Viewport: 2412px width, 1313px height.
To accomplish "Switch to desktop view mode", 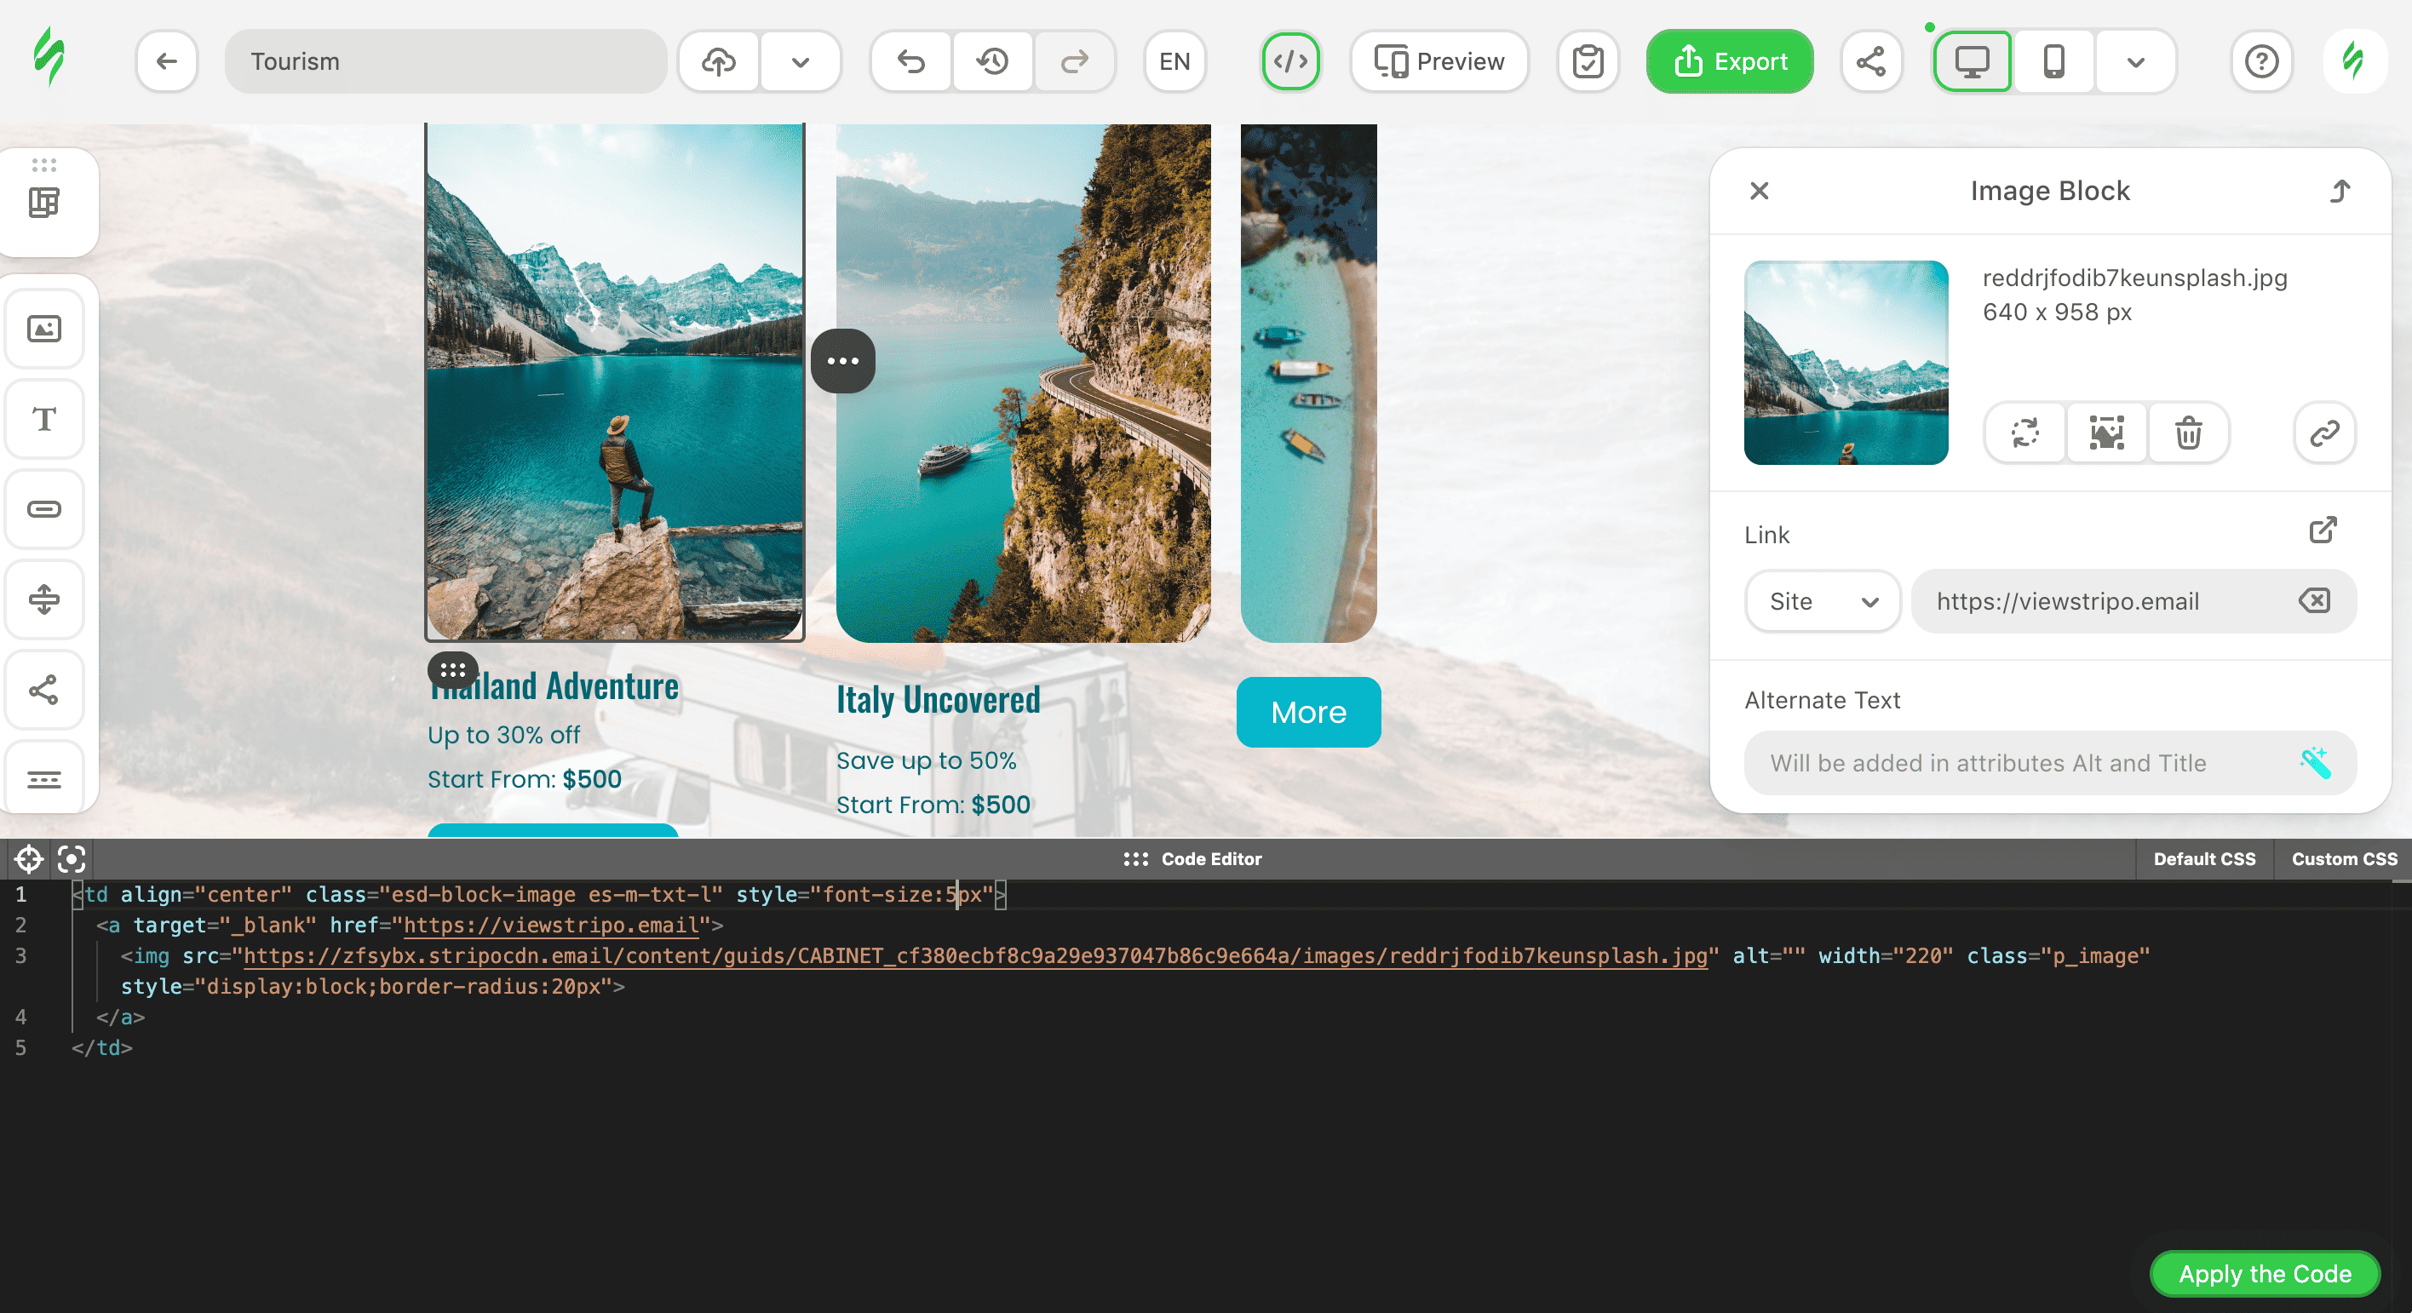I will [x=1972, y=62].
